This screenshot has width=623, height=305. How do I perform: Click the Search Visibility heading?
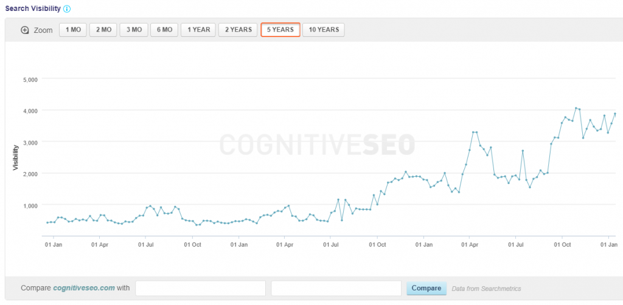click(33, 9)
